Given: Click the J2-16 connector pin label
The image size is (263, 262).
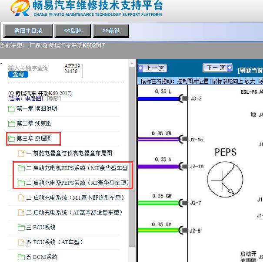Looking at the screenshot, I should click(x=196, y=167).
